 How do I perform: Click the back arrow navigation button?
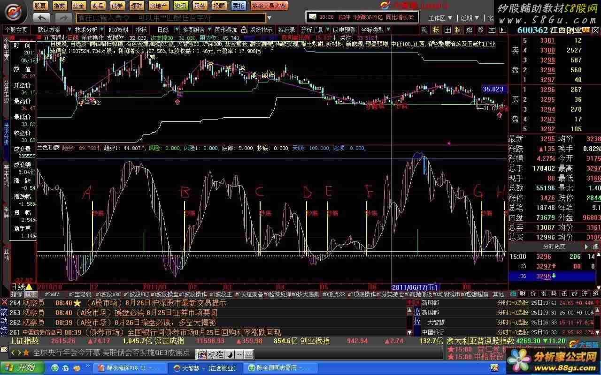(41, 17)
